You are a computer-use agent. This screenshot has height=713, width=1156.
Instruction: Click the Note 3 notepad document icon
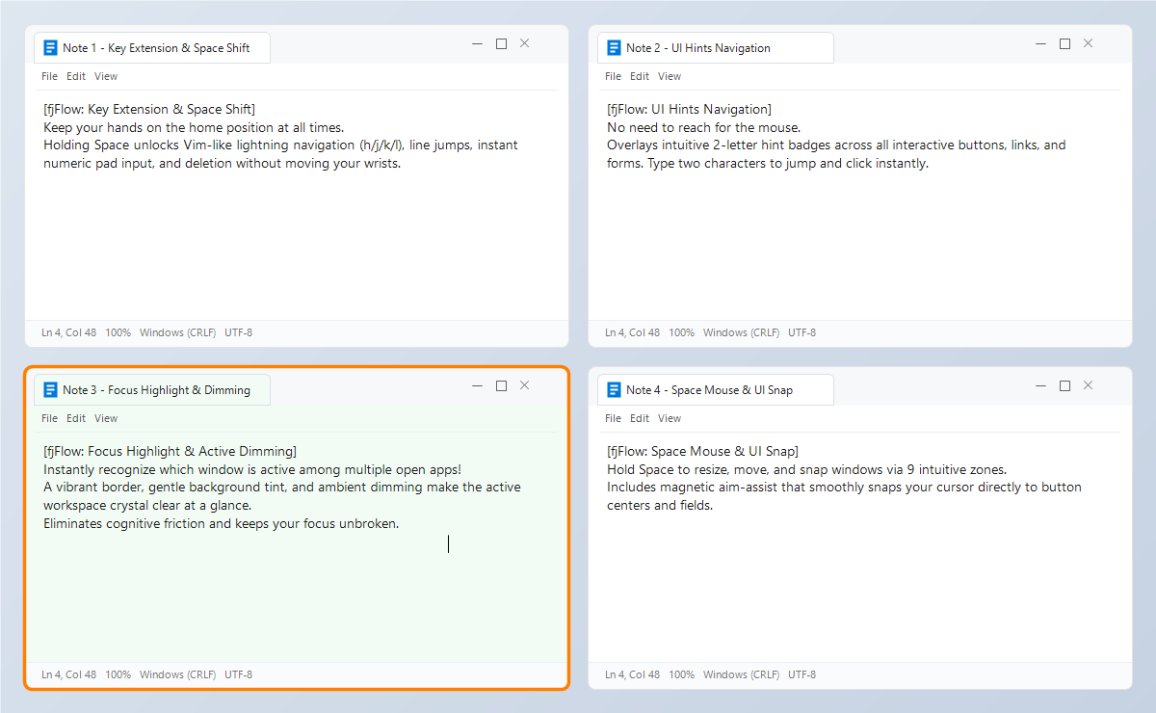[50, 389]
